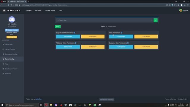The image size is (190, 107).
Task: Click the system tray clock
Action: point(181,105)
